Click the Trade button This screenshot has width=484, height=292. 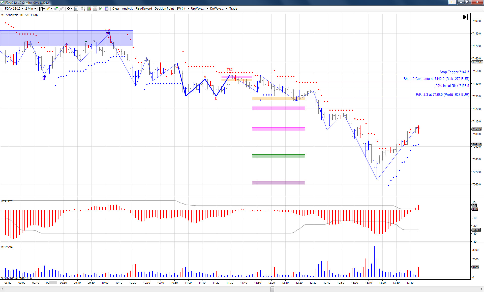click(233, 9)
